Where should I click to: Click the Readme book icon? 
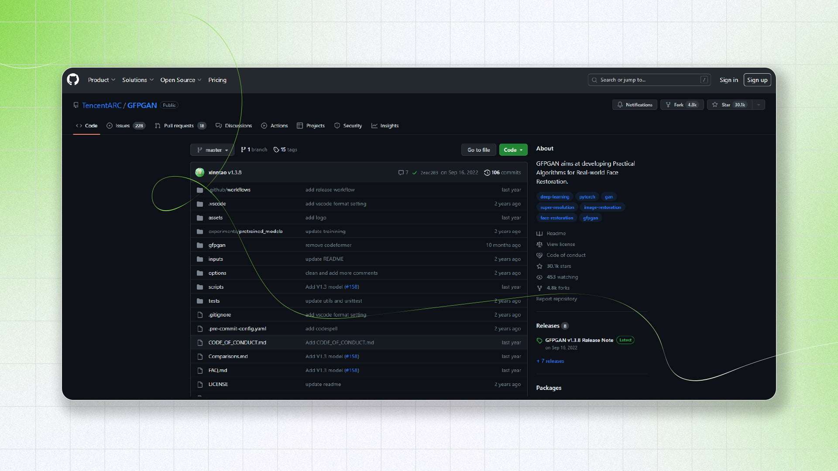(539, 234)
